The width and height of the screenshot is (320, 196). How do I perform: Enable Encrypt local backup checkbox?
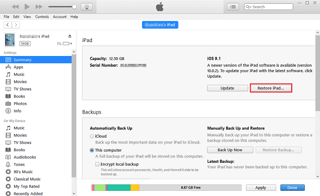[x=97, y=164]
